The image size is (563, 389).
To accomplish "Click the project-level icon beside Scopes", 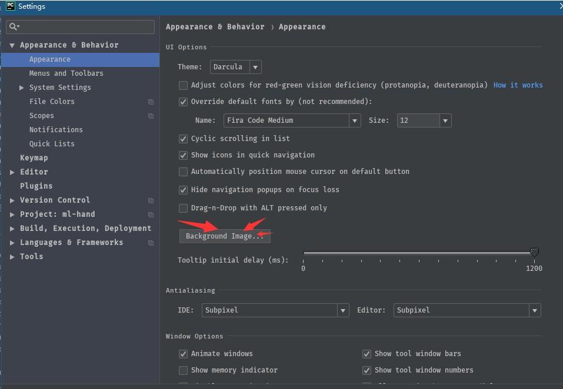I will point(151,116).
